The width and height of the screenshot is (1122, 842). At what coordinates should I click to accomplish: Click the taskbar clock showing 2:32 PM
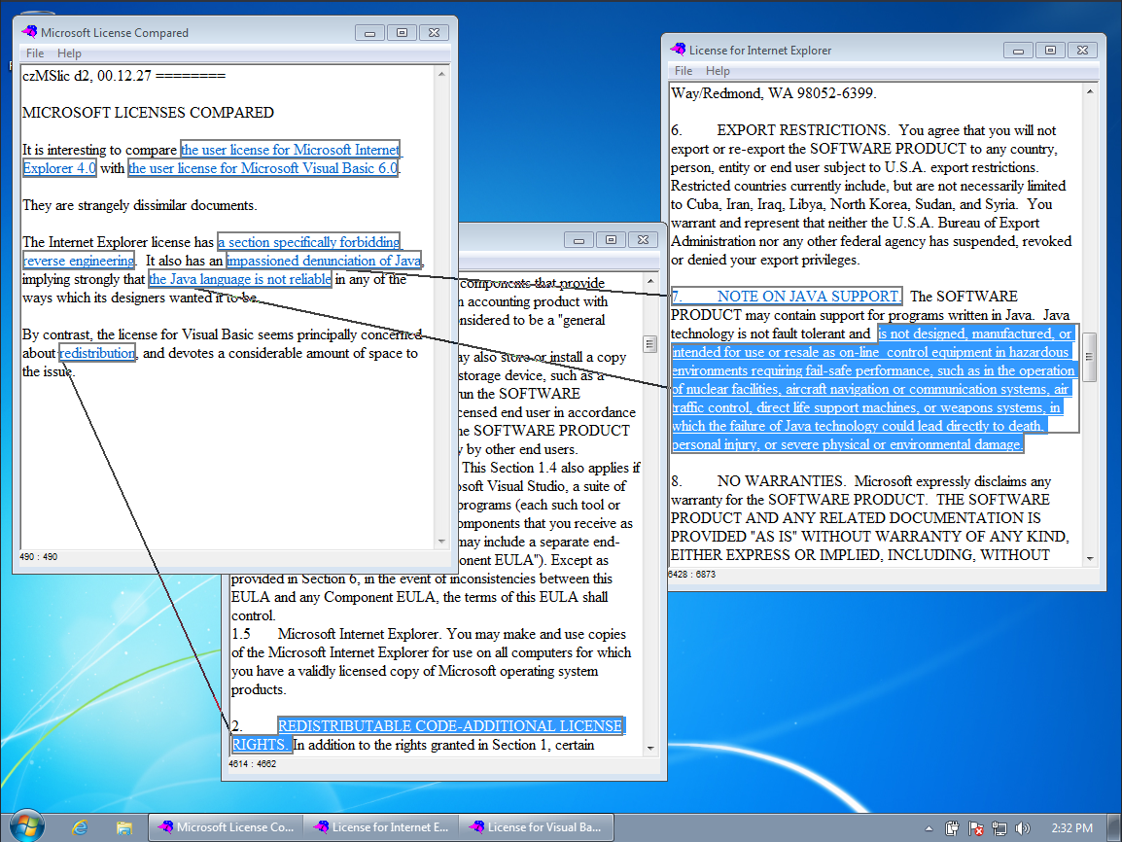coord(1071,828)
